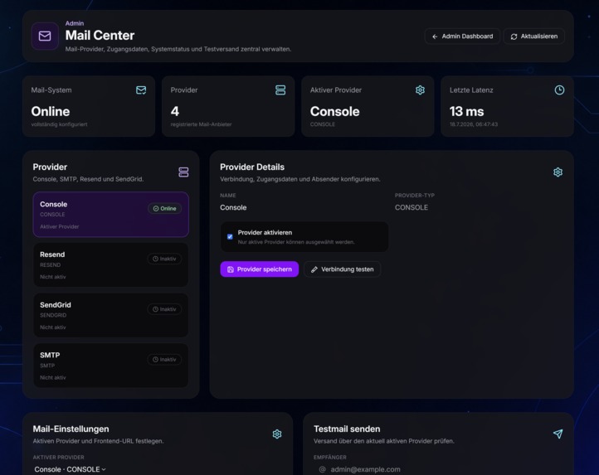This screenshot has height=475, width=599.
Task: Click the 'Admin' label above Mail Center
Action: [75, 23]
